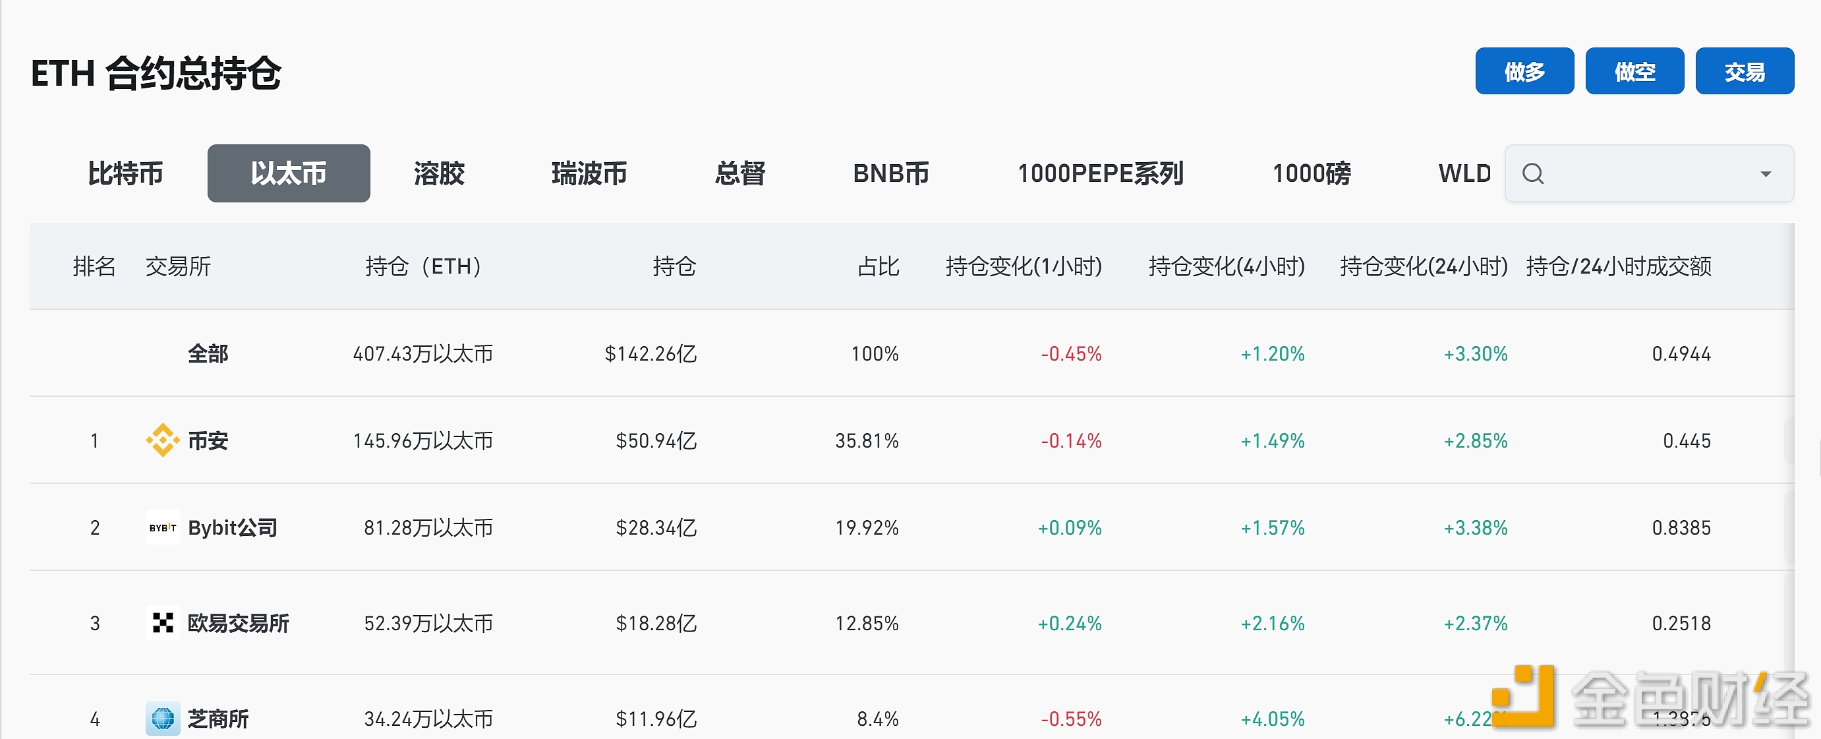Click the 0.8385 ratio cell
This screenshot has width=1821, height=739.
click(x=1681, y=527)
